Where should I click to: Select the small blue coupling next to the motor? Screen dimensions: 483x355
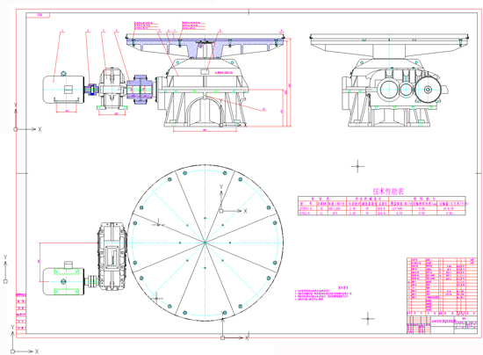click(93, 90)
